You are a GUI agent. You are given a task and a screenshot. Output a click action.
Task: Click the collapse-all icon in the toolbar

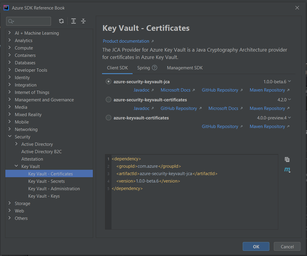[x=83, y=21]
